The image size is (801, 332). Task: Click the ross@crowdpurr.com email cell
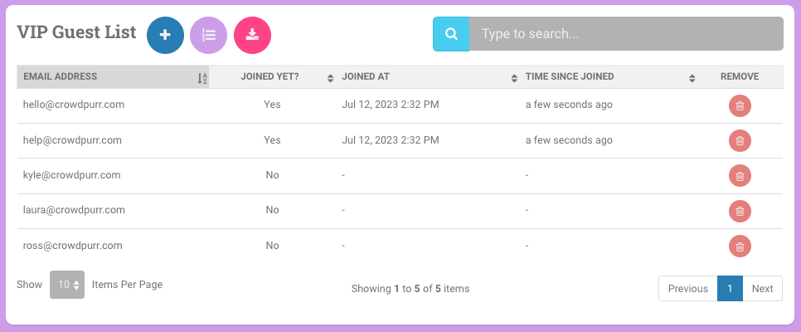[72, 245]
